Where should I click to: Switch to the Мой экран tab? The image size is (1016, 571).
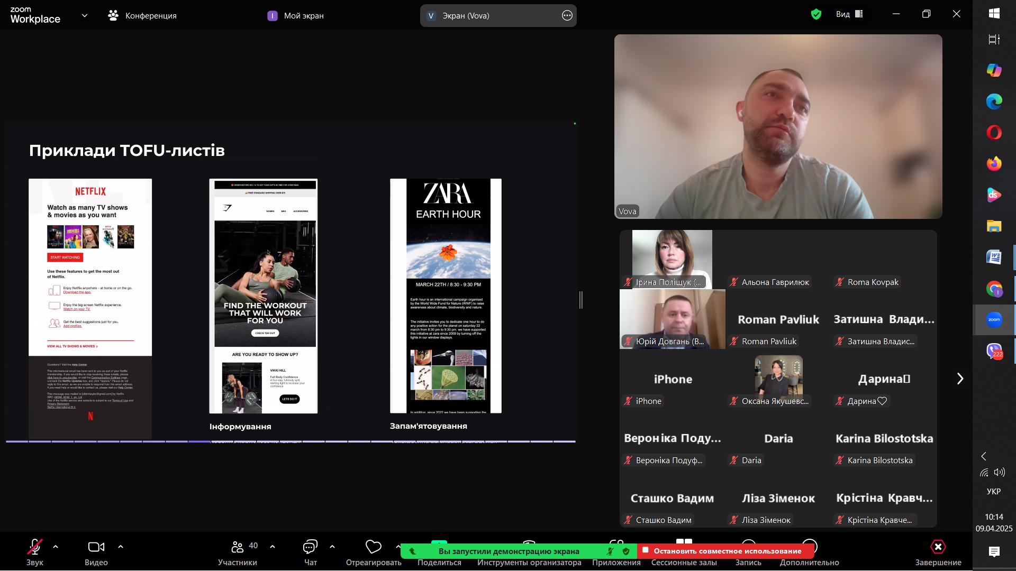(296, 15)
